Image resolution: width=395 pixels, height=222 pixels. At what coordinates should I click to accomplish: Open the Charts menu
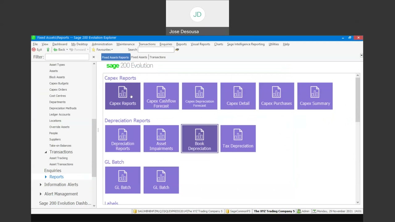(218, 44)
